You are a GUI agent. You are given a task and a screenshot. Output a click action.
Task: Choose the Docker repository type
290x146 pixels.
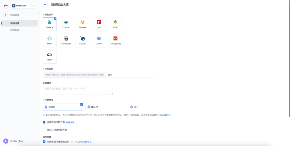pos(66,24)
